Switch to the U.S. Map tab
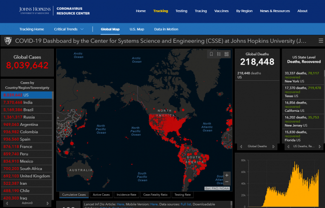 click(137, 29)
